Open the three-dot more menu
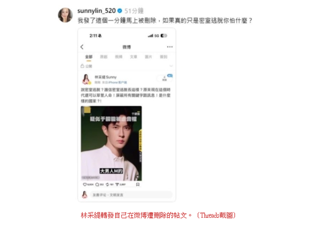The image size is (317, 231). click(170, 47)
